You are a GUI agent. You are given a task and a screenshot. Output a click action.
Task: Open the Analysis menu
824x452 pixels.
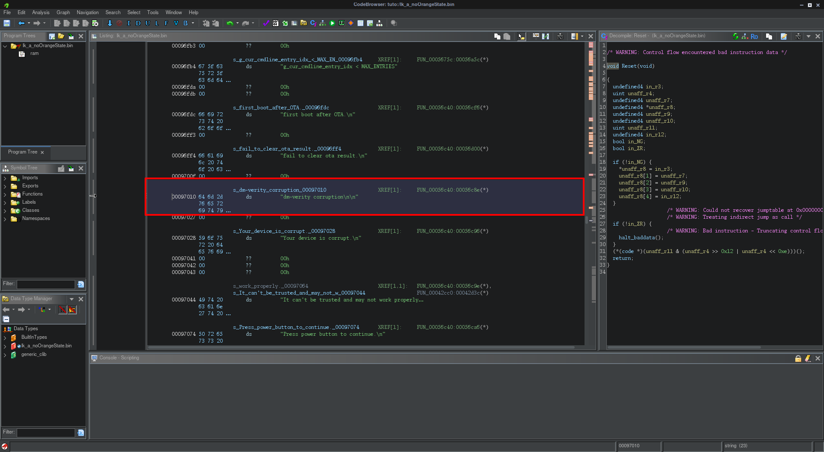(41, 12)
